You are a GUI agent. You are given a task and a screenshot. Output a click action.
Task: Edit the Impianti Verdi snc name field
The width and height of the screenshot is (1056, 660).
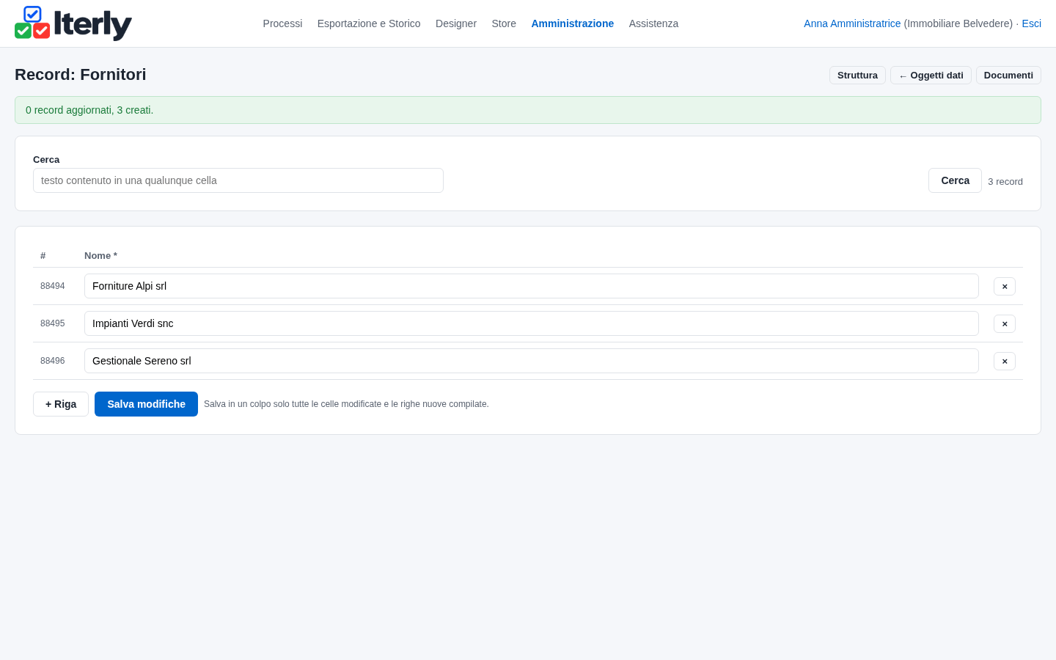[532, 323]
